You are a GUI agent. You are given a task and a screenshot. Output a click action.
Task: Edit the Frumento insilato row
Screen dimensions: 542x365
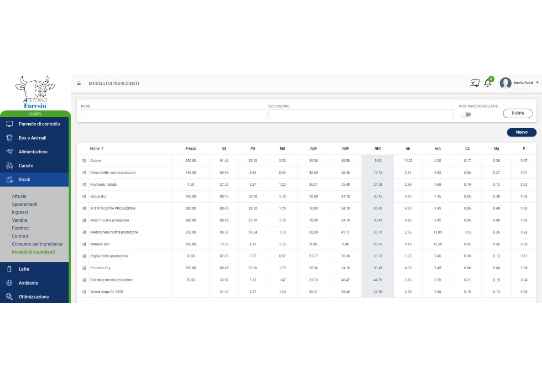tap(84, 185)
